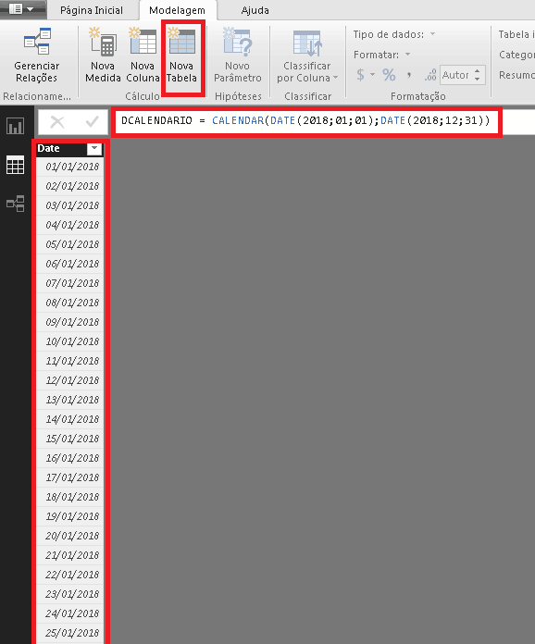Switch to Relationships view
This screenshot has width=535, height=644.
pos(15,204)
